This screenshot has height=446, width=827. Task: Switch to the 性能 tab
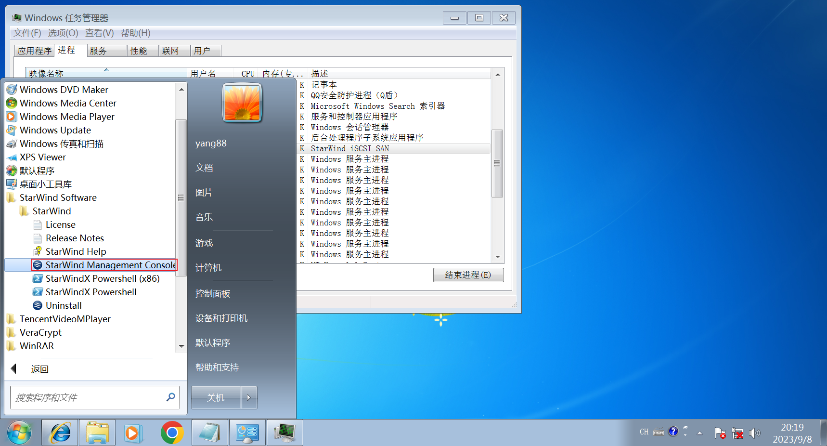click(x=139, y=51)
